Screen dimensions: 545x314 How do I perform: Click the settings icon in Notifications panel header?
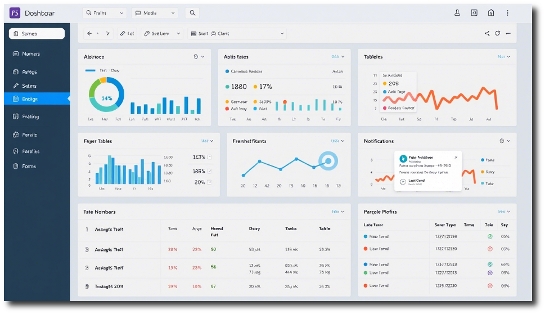[x=502, y=141]
